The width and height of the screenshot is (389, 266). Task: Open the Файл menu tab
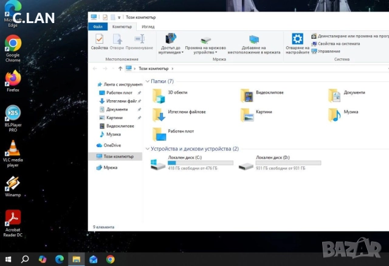coord(97,27)
